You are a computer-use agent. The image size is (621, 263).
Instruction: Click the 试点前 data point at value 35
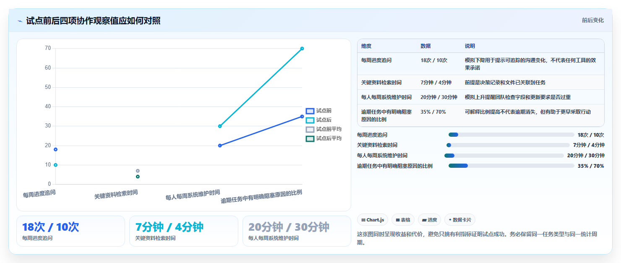click(302, 117)
